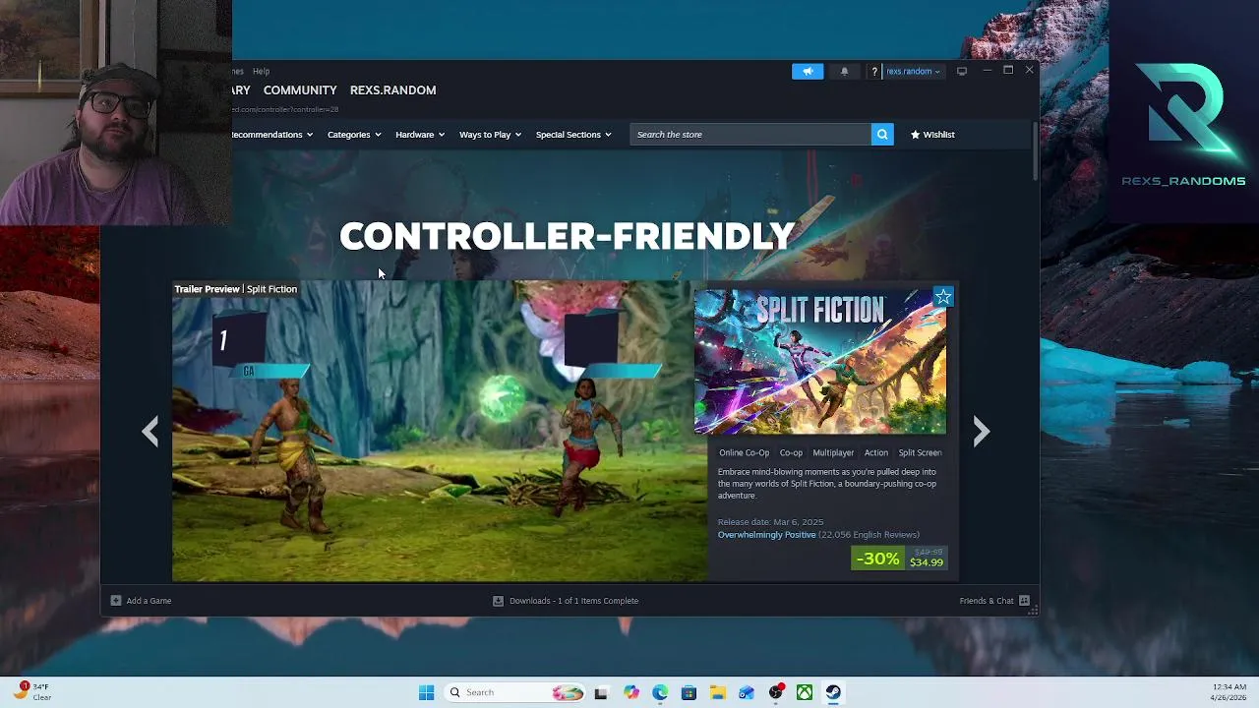Click the Steam store page vertical scrollbar
This screenshot has width=1259, height=708.
coord(1035,150)
